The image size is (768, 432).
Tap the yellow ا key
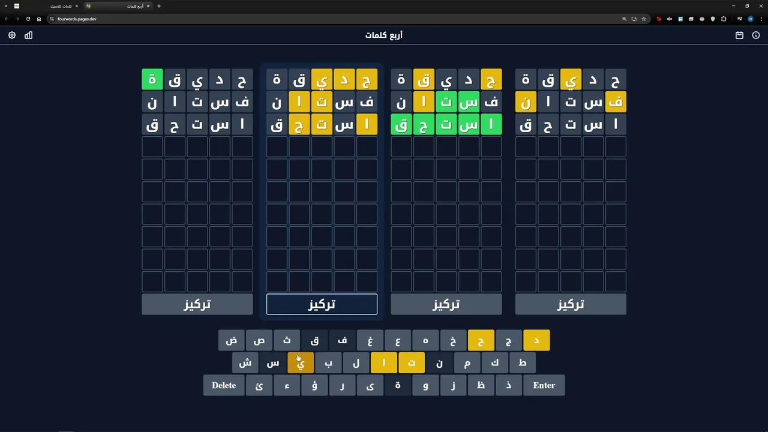[x=384, y=363]
